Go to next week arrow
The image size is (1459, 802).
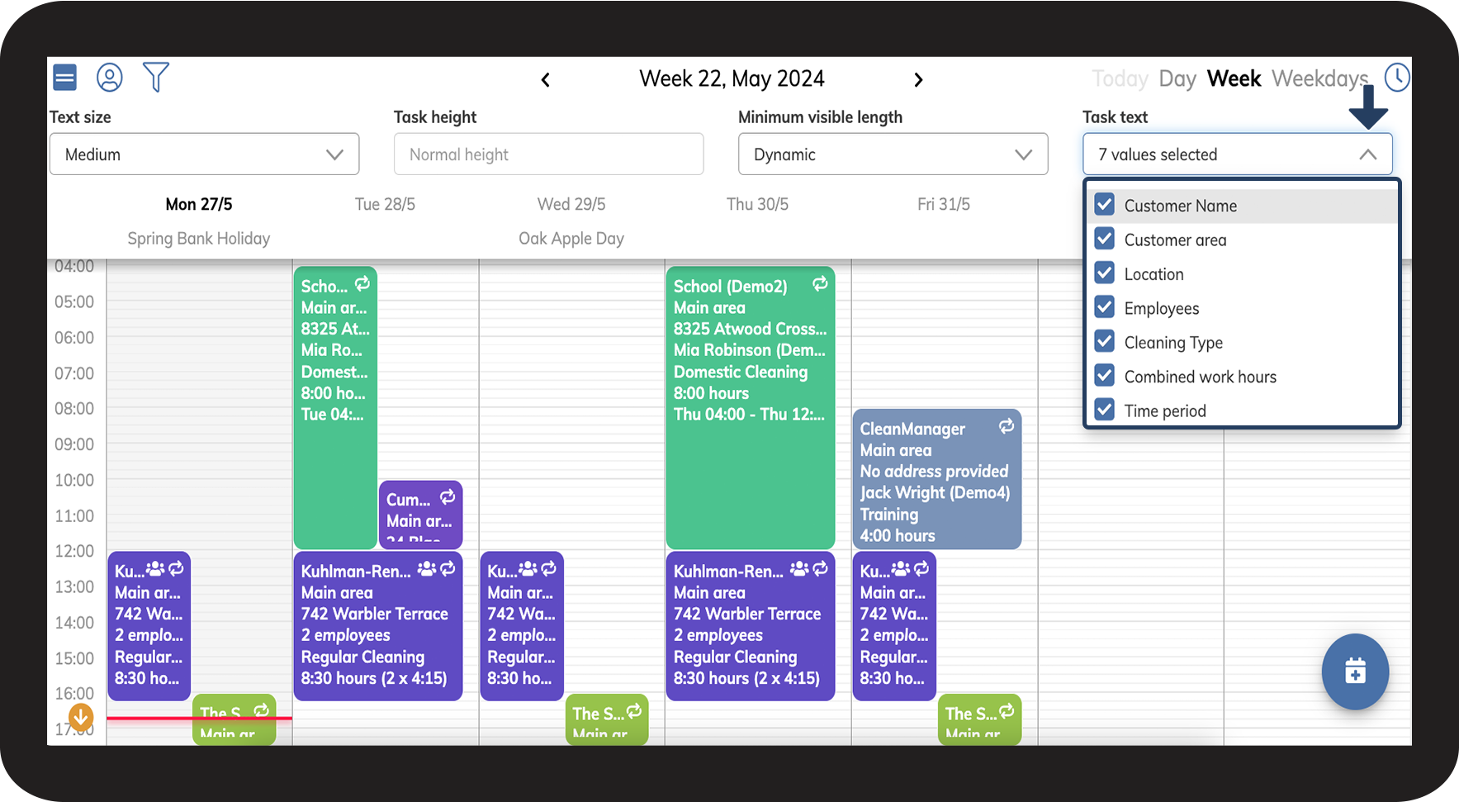[918, 80]
